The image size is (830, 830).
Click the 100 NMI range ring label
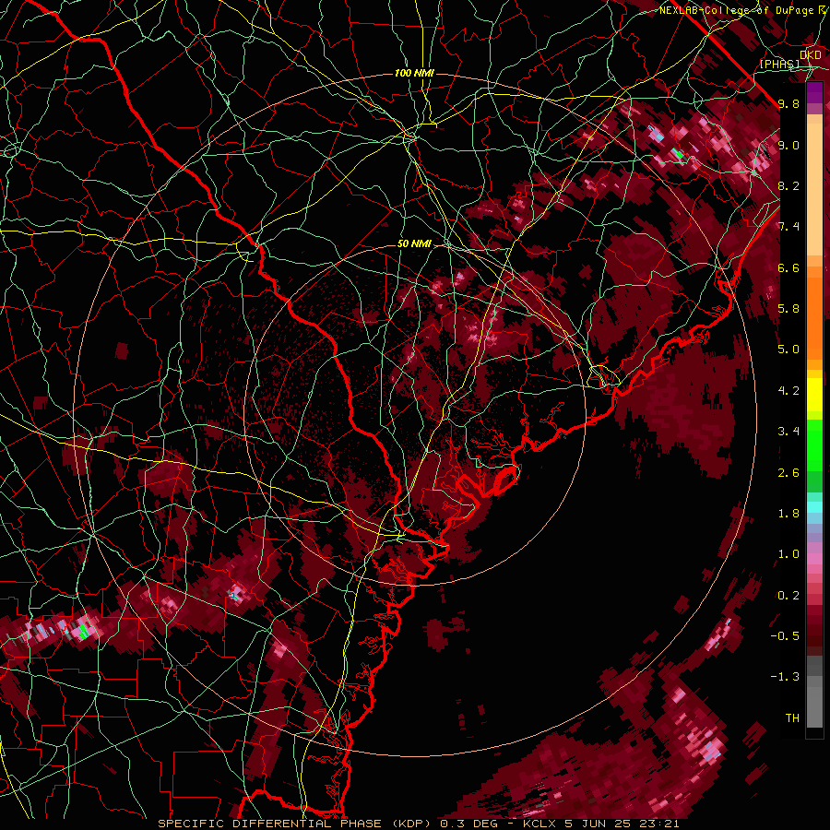click(414, 73)
